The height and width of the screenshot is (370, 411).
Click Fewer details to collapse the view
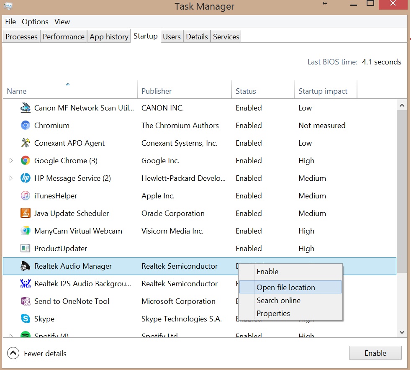point(37,353)
